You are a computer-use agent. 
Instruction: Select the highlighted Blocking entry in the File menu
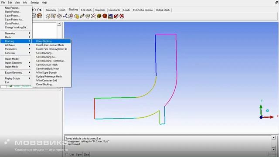[x=16, y=41]
